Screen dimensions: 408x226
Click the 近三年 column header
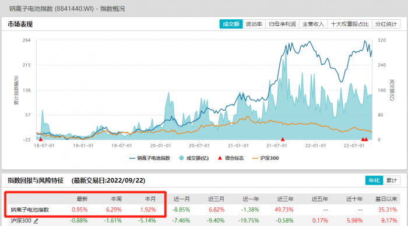(x=285, y=199)
